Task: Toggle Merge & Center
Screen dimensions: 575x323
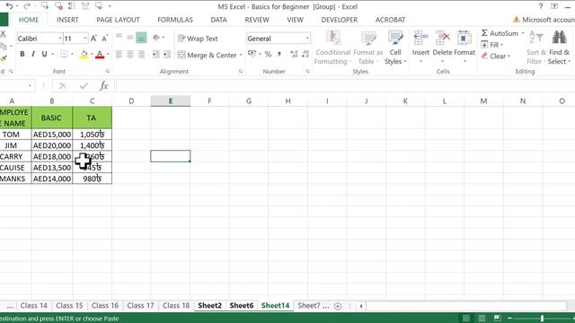Action: point(208,55)
